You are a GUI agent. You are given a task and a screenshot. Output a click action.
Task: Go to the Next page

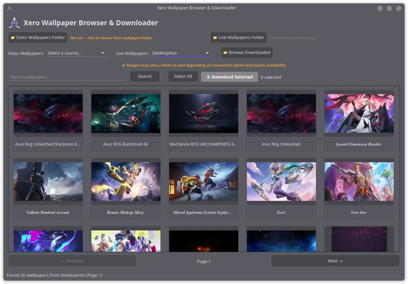point(335,261)
